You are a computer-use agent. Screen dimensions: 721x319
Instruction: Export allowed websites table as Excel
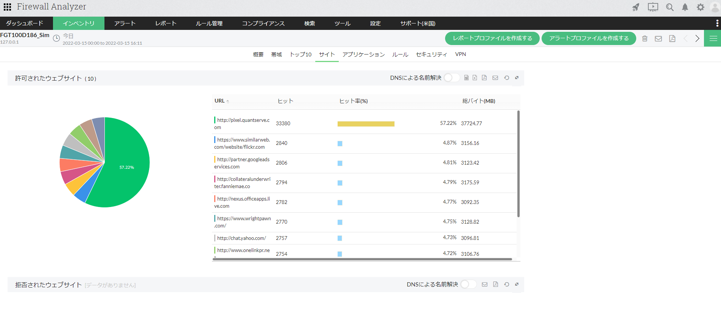point(475,78)
